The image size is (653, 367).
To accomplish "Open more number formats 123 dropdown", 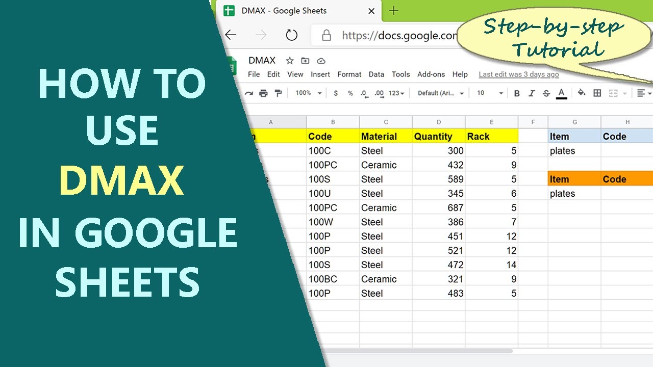I will point(396,93).
